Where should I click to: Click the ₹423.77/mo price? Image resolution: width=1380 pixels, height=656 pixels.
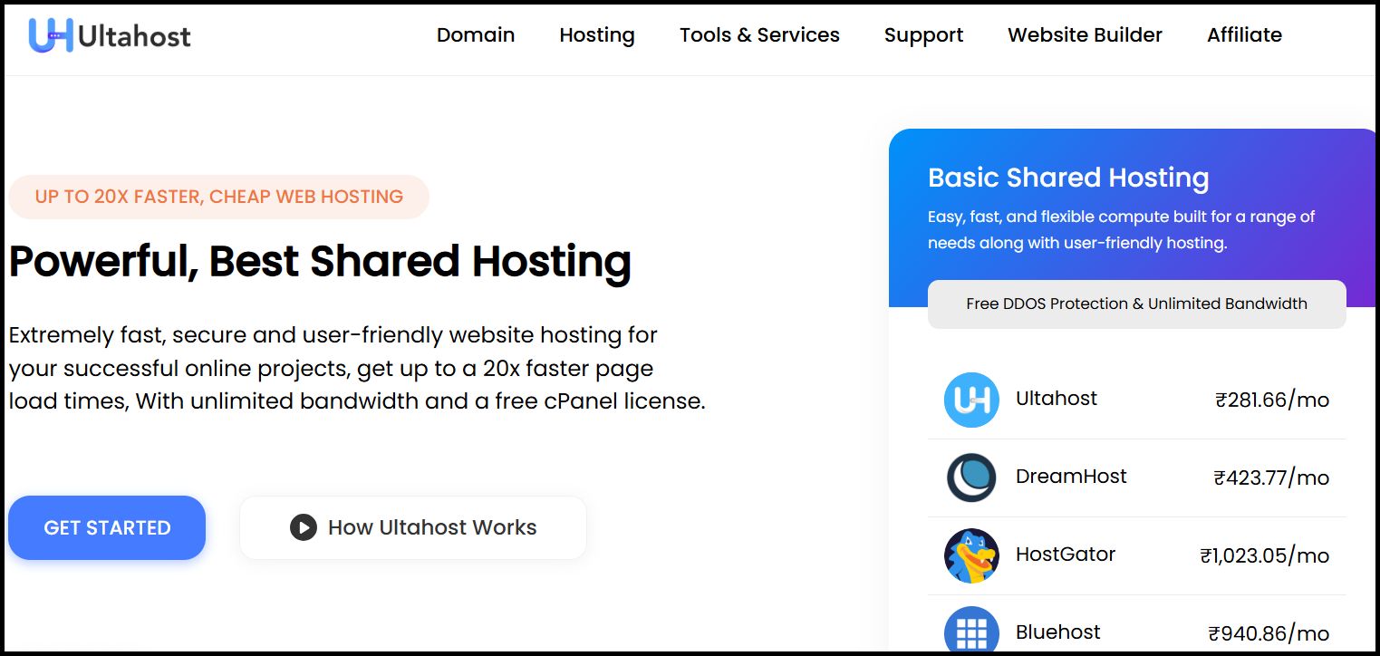click(x=1271, y=478)
